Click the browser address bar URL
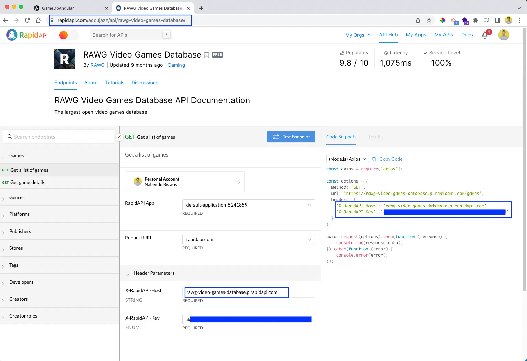The image size is (527, 361). pyautogui.click(x=121, y=20)
